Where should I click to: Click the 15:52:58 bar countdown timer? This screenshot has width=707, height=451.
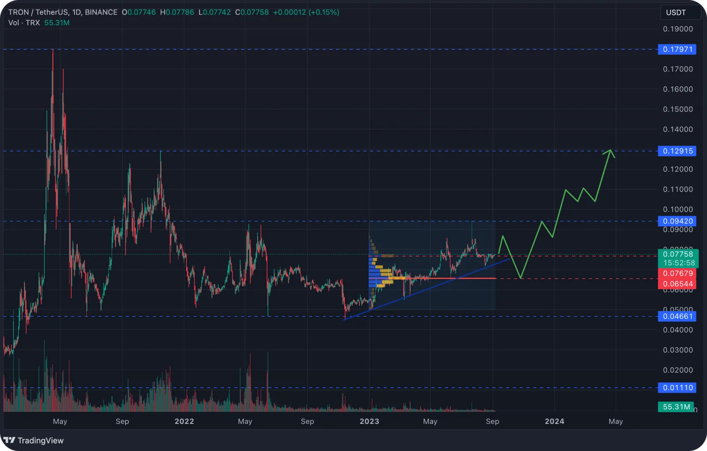click(x=678, y=263)
